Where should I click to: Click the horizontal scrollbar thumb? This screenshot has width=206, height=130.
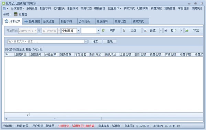[55, 119]
